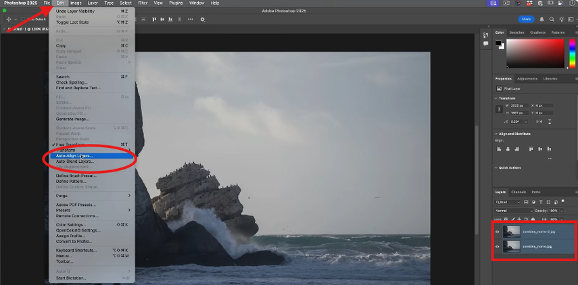Click the width W input field
Screen dimensions: 578x285
tap(519, 105)
